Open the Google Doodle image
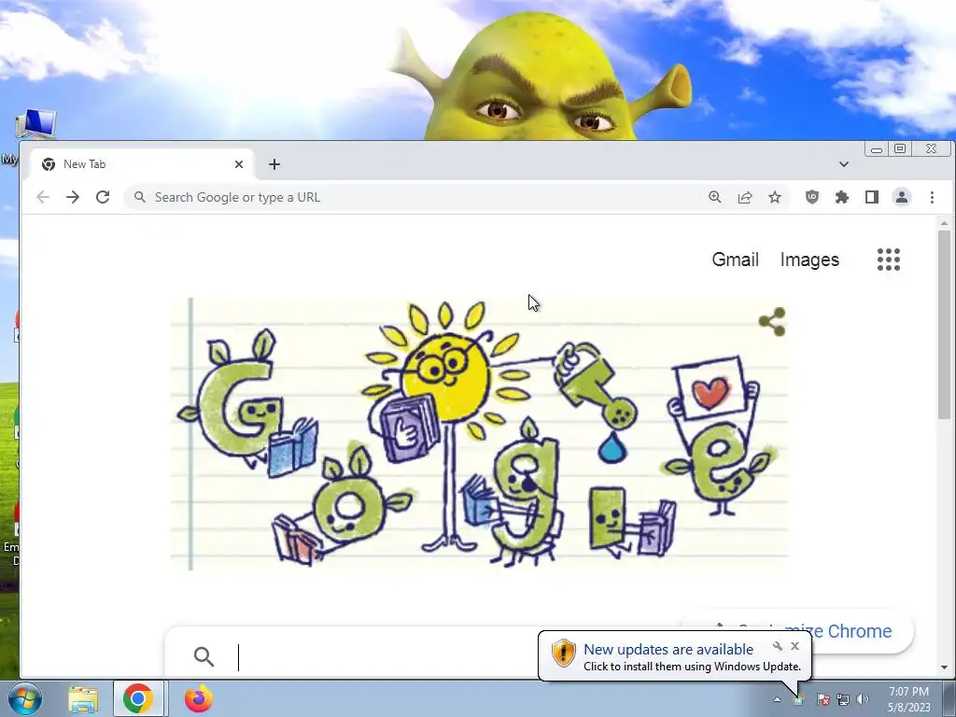The width and height of the screenshot is (956, 717). (x=479, y=434)
